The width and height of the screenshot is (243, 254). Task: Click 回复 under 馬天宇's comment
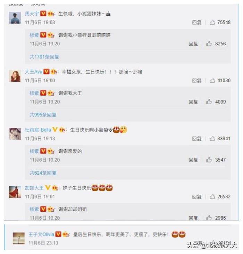(x=197, y=23)
